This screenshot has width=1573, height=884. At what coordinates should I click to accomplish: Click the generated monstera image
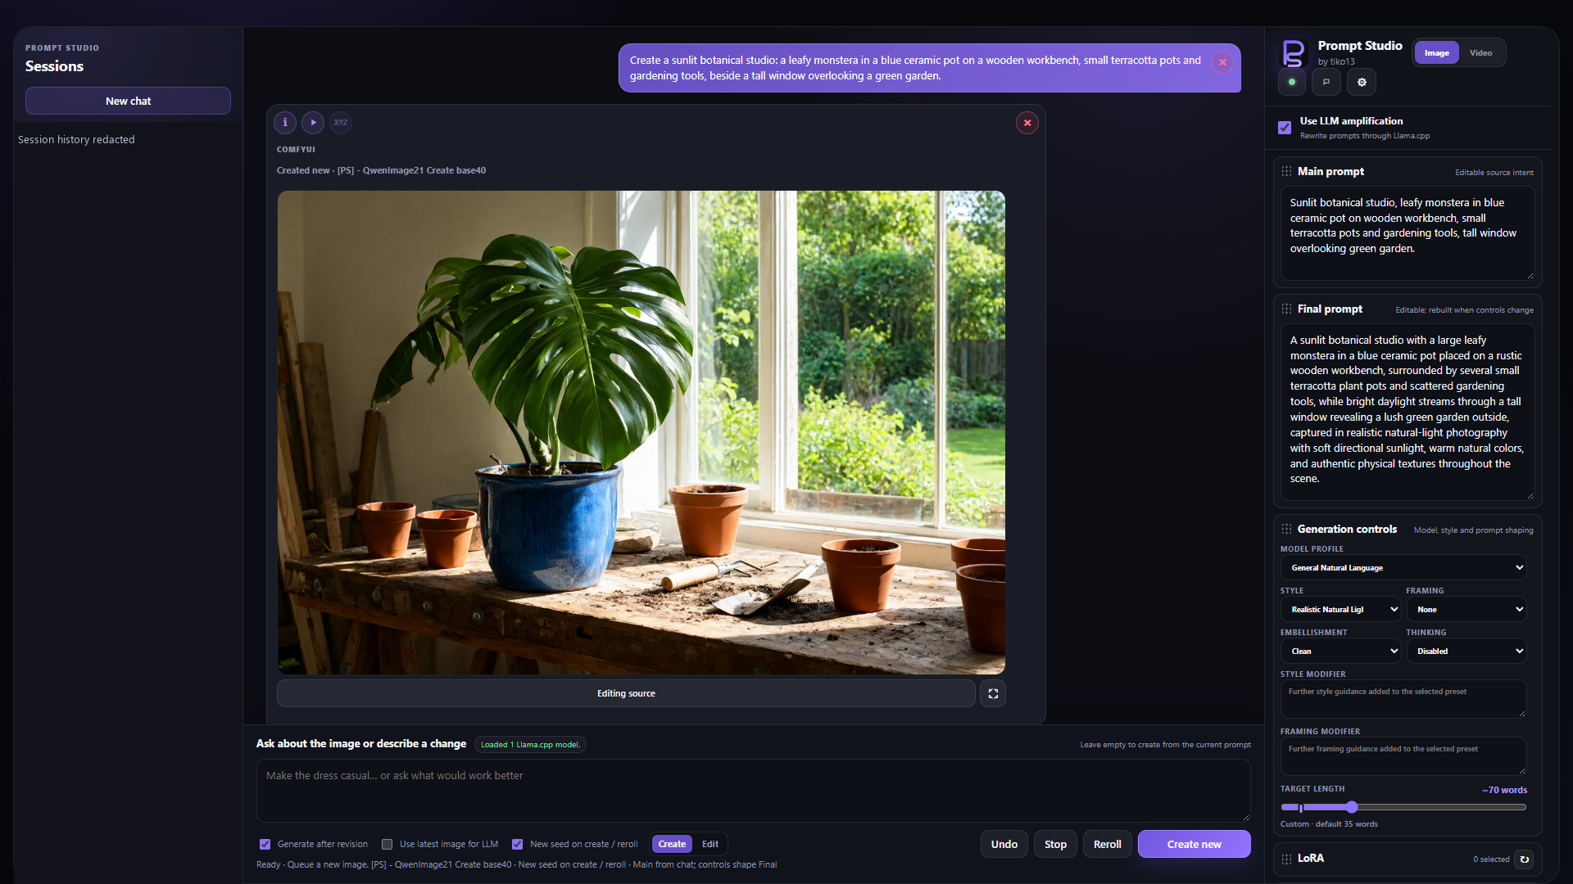point(641,432)
